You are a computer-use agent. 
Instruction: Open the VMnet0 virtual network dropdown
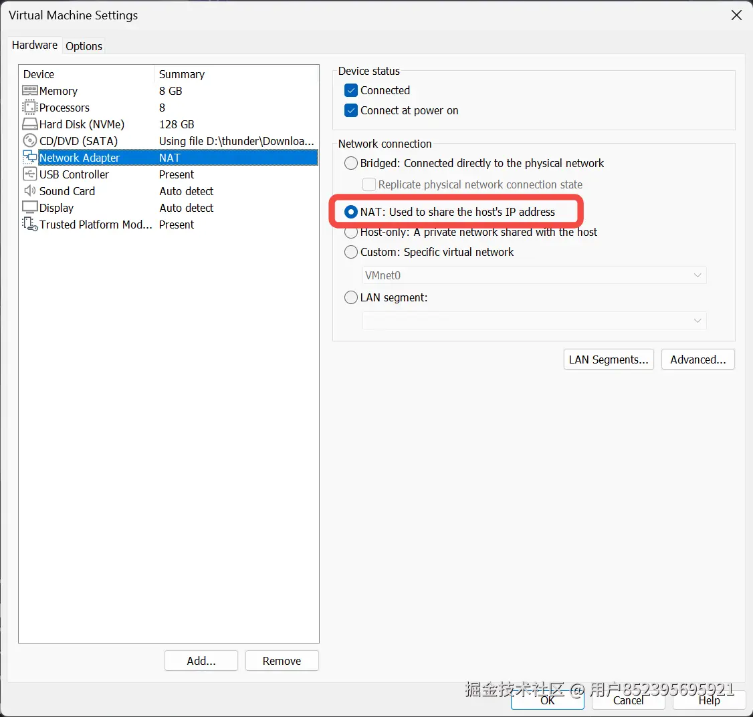click(534, 275)
